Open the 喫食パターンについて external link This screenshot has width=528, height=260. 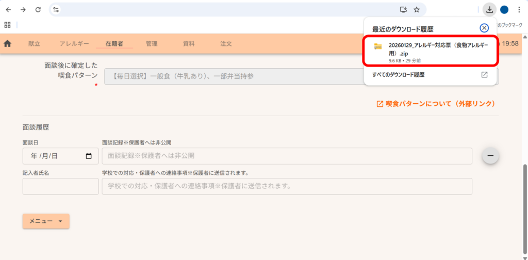pos(436,104)
